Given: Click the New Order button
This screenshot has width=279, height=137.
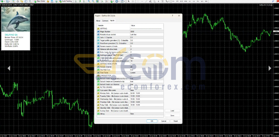Looking at the screenshot, I should pyautogui.click(x=40, y=1).
